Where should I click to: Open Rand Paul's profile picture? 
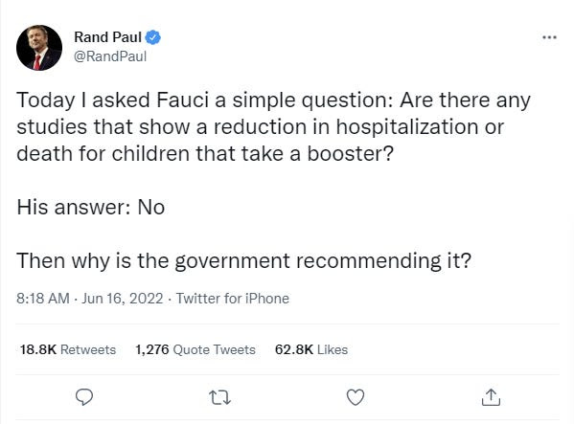click(39, 48)
